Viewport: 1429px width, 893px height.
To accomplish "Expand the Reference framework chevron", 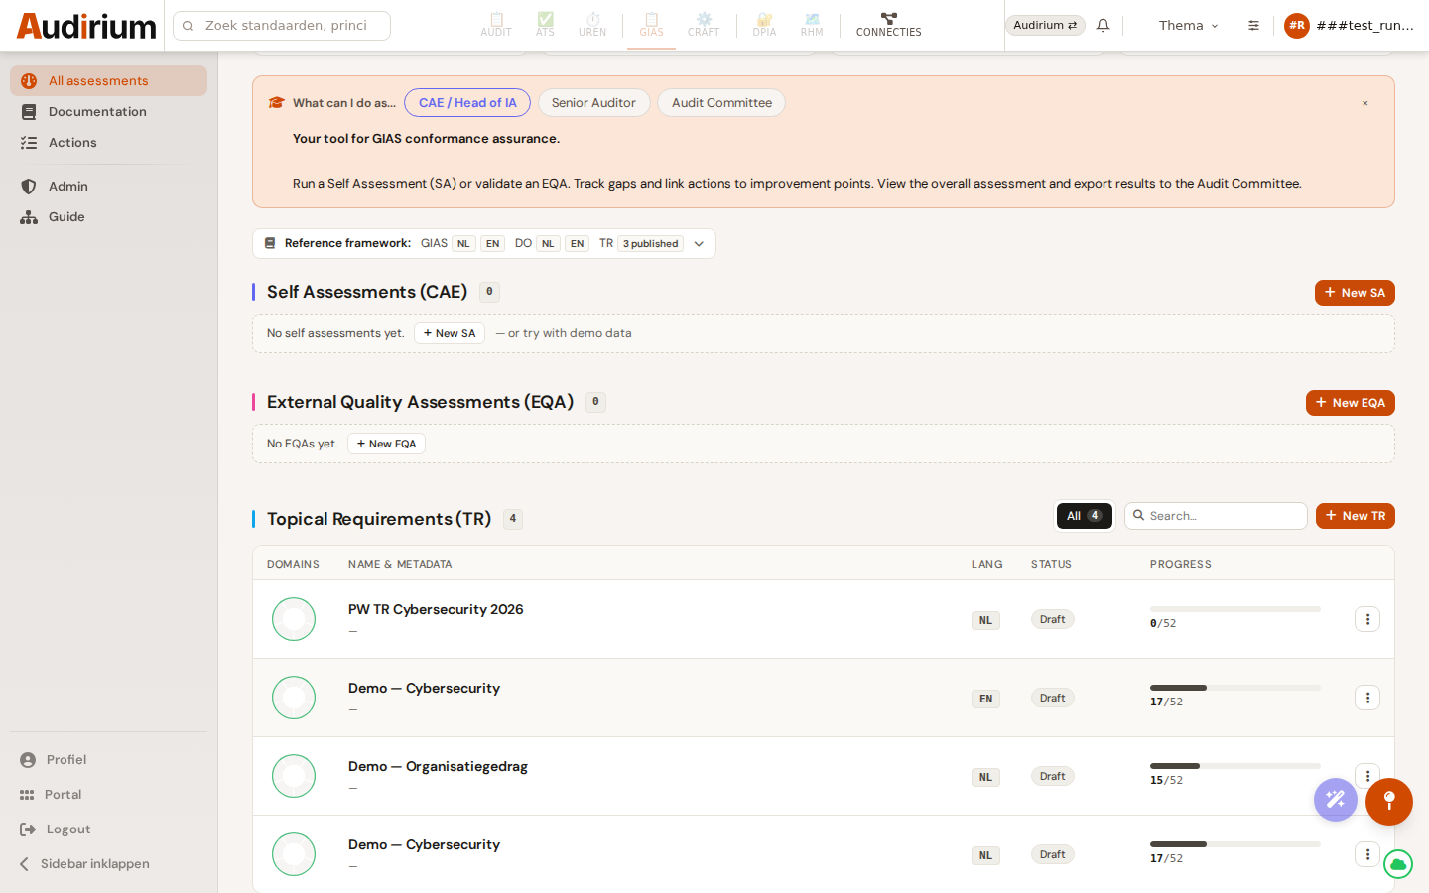I will 699,244.
